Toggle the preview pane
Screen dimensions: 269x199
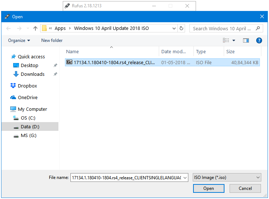(x=246, y=40)
